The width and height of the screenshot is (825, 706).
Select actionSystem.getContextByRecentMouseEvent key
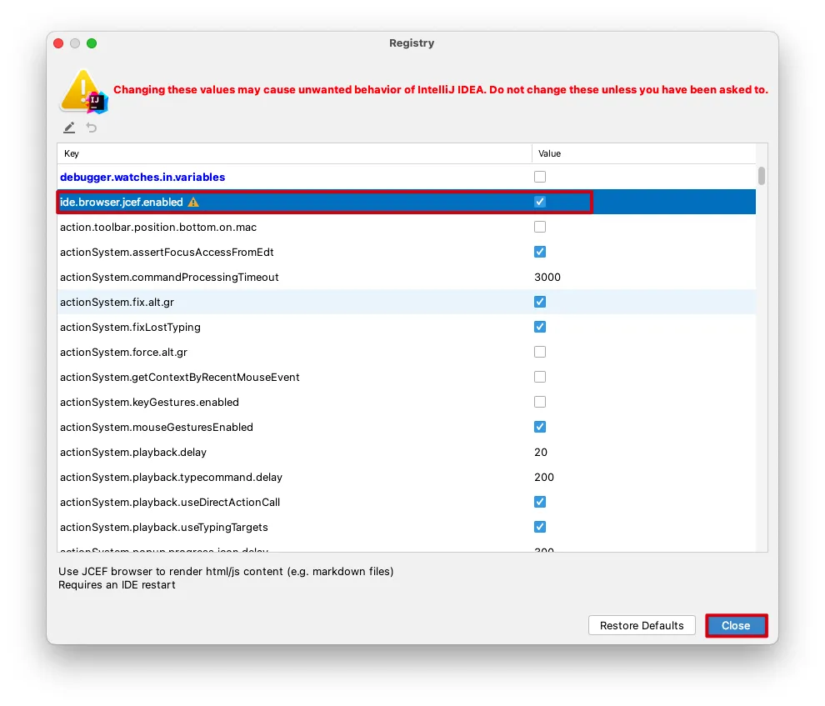180,378
